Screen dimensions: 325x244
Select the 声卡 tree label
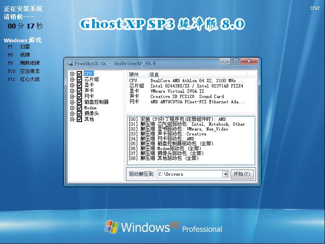coord(89,91)
